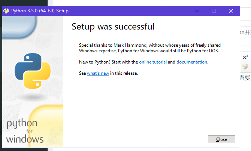Click the Chinese body text below the background toolbar
251x151 pixels.
click(245, 78)
